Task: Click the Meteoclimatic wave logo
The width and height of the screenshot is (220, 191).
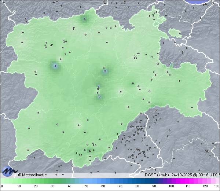Action: click(x=9, y=171)
